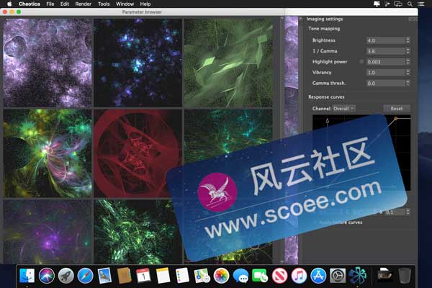The height and width of the screenshot is (288, 432).
Task: Select the red circular fractal thumbnail
Action: click(x=138, y=153)
